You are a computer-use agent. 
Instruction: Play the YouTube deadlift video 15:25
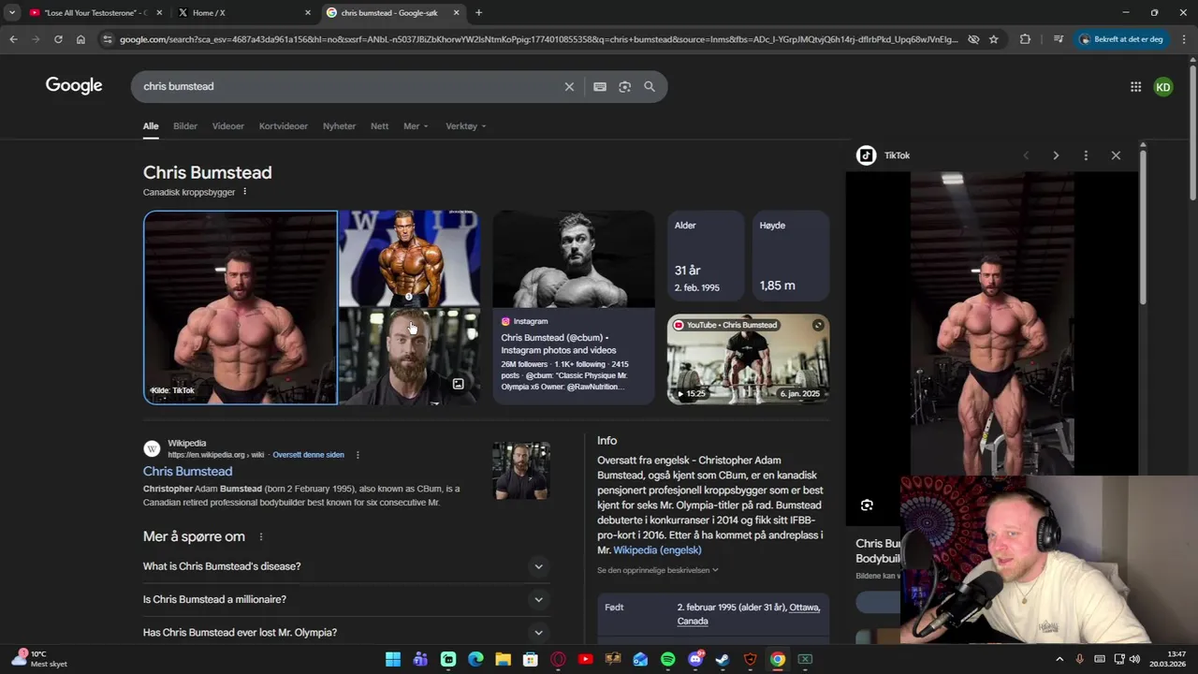[748, 359]
